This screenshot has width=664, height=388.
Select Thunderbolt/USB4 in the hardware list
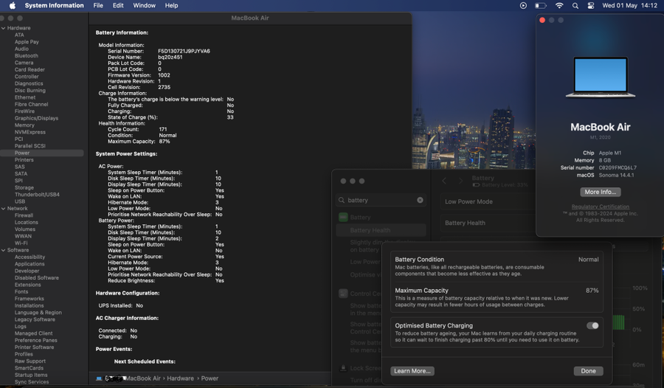point(37,195)
